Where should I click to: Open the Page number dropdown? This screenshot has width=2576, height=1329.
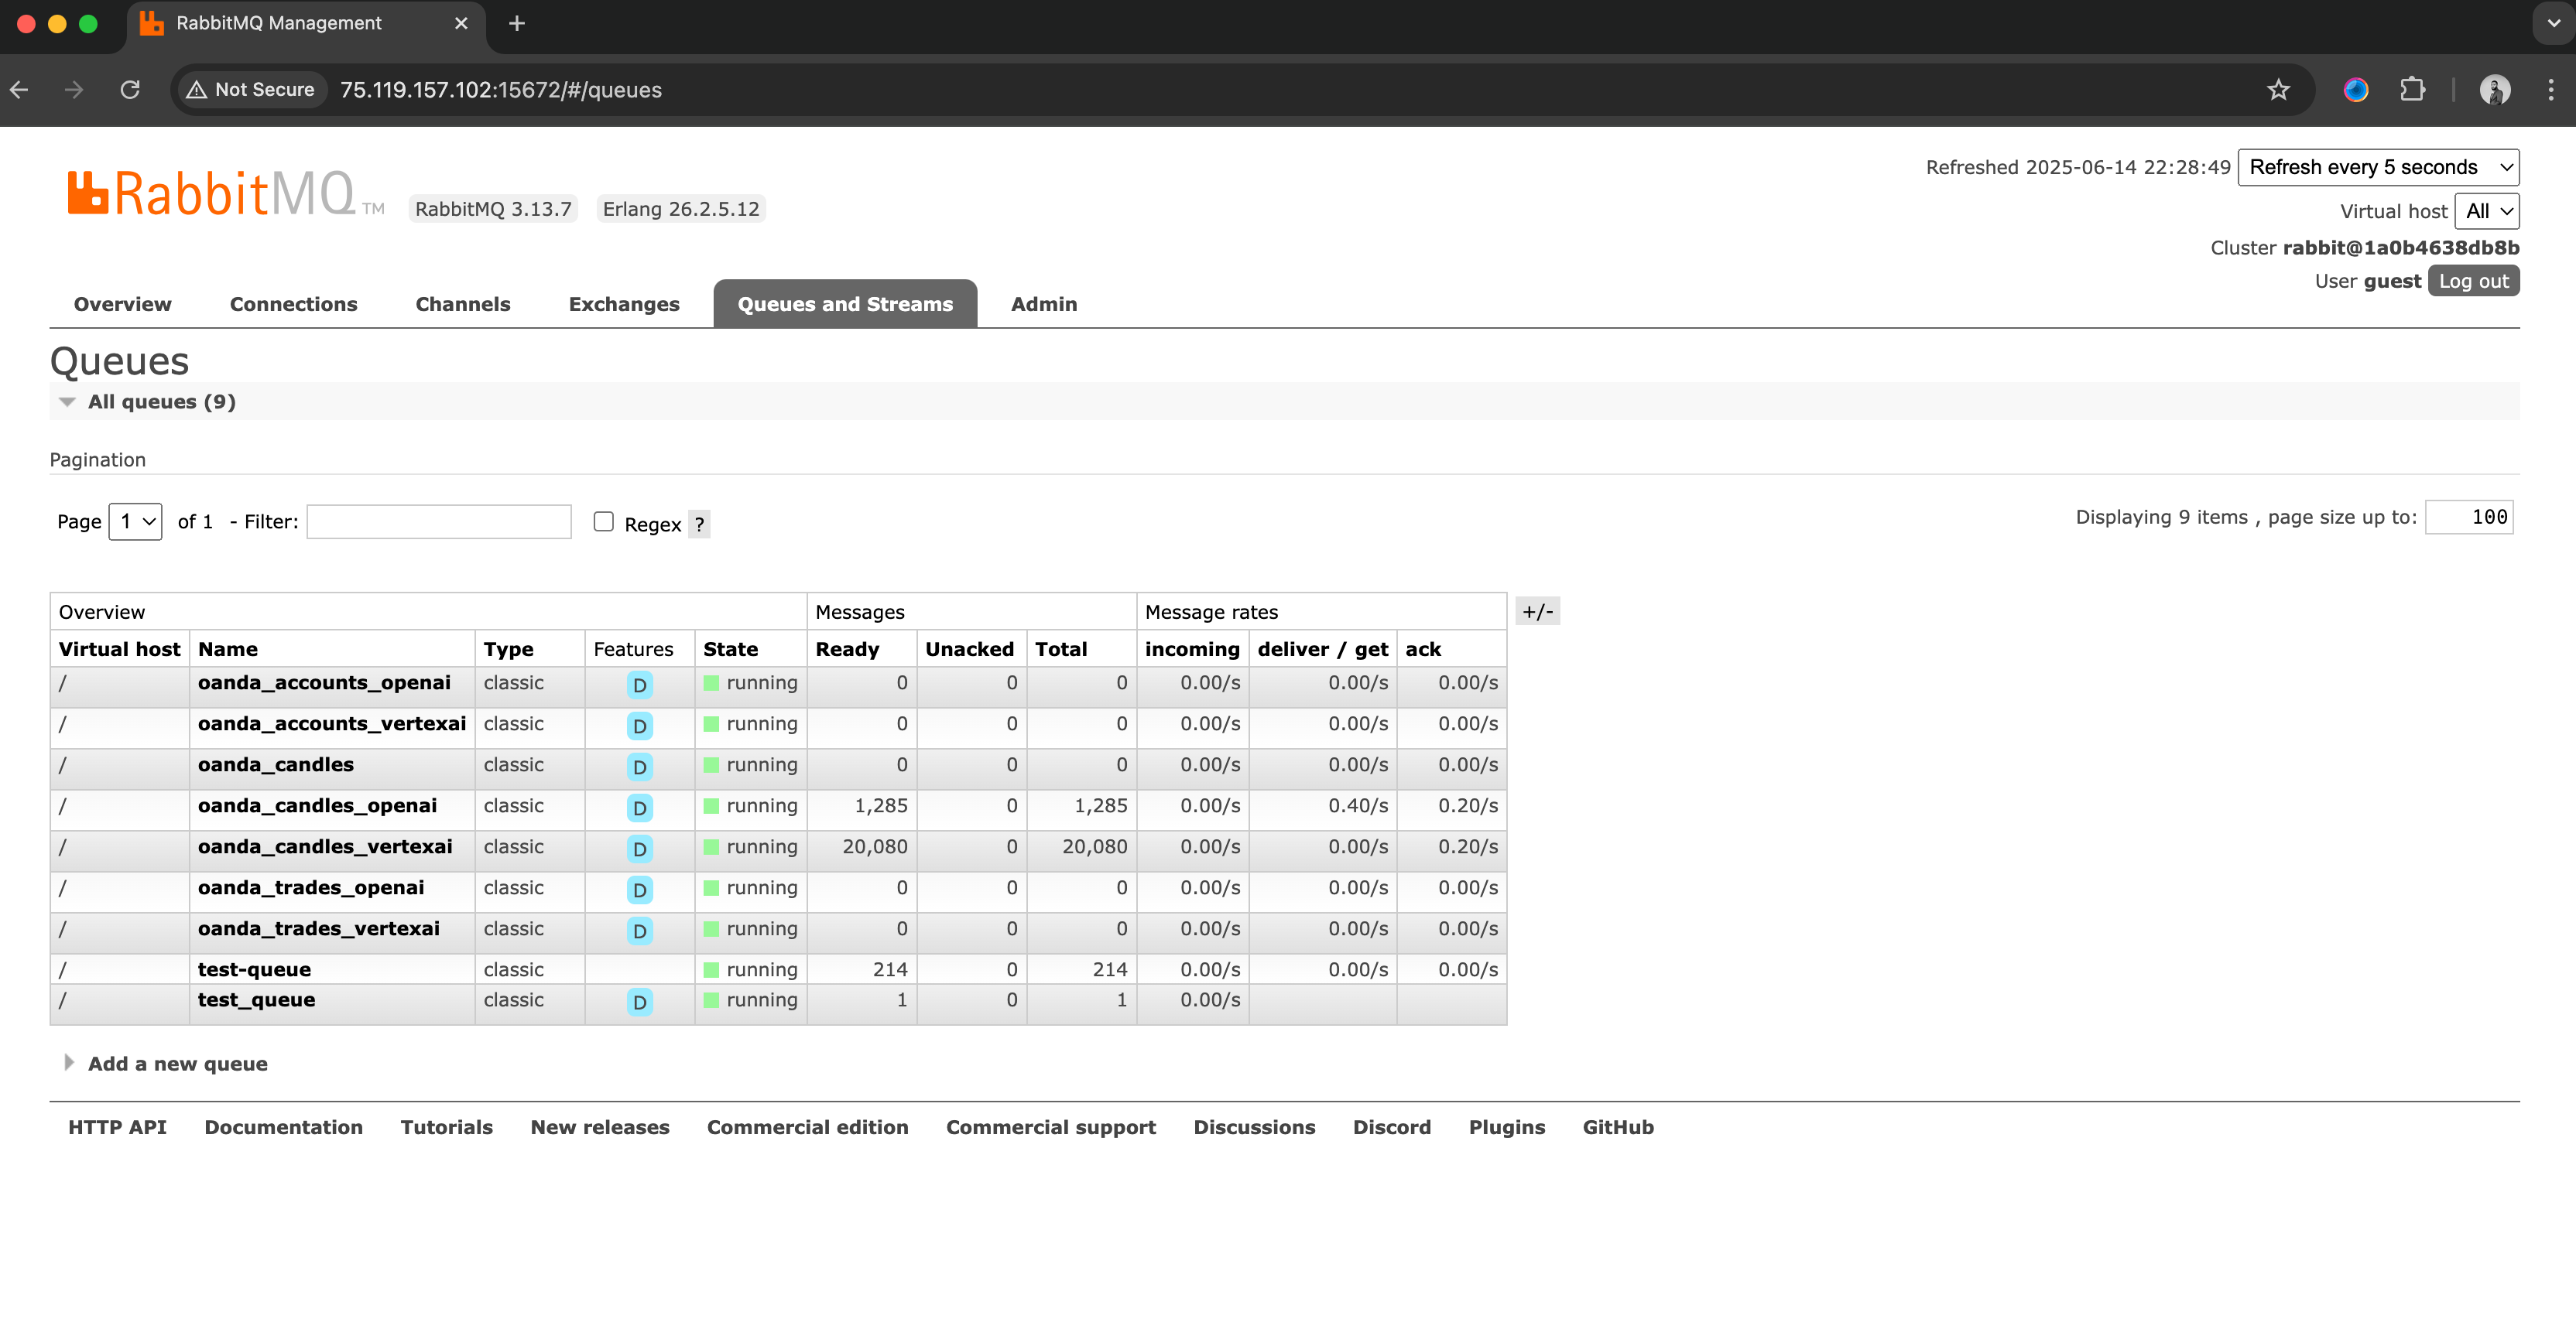pos(135,521)
